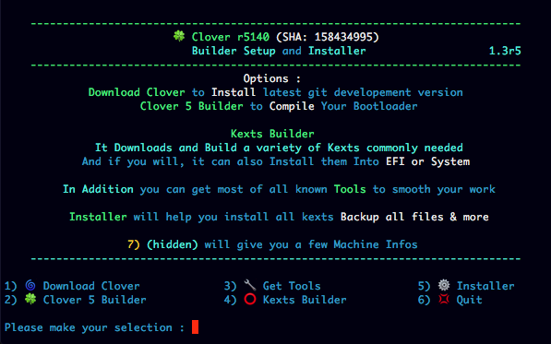This screenshot has width=551, height=344.
Task: Click the 'Clover r5140' title text
Action: (231, 37)
